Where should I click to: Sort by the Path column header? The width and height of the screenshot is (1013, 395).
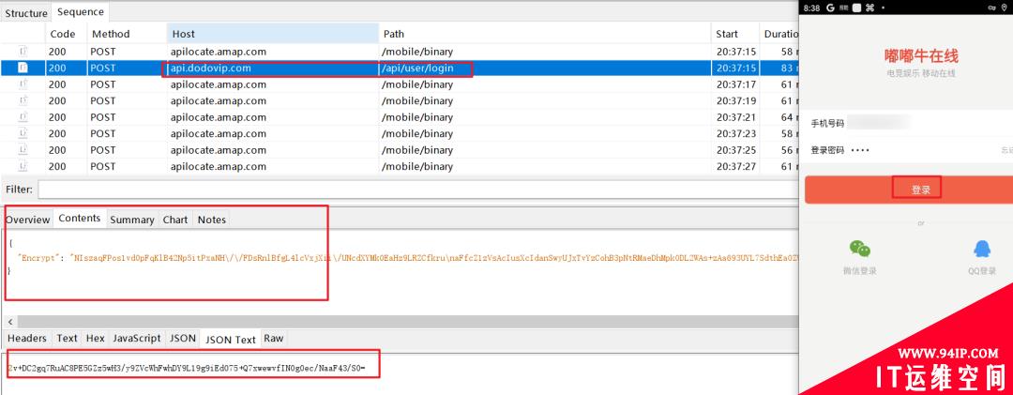(393, 34)
